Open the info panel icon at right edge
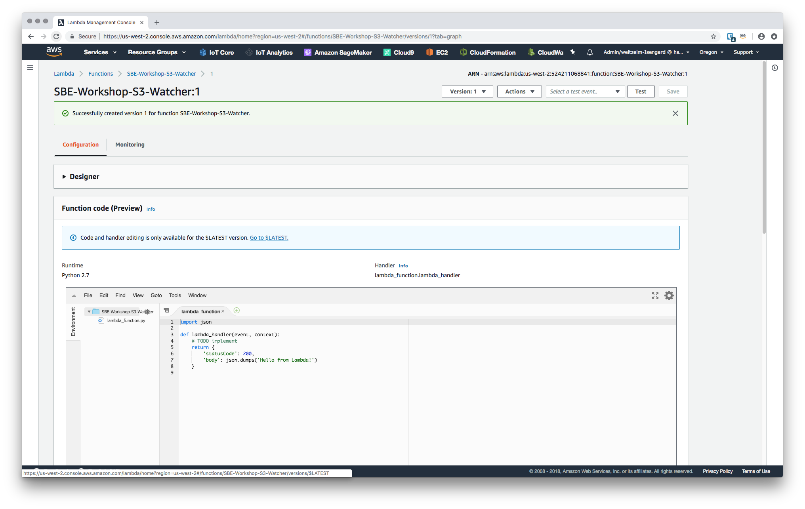 (775, 68)
